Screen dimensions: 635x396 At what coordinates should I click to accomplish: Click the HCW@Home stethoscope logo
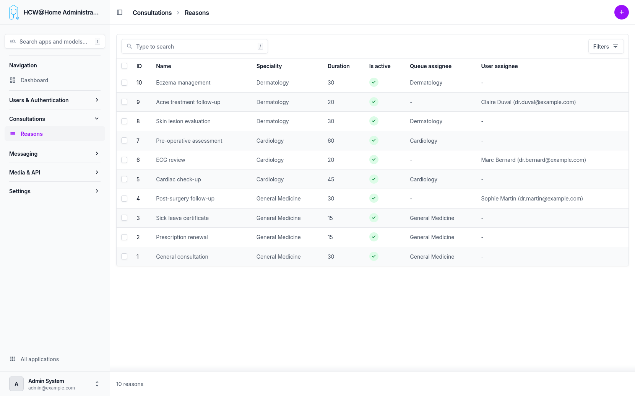14,12
